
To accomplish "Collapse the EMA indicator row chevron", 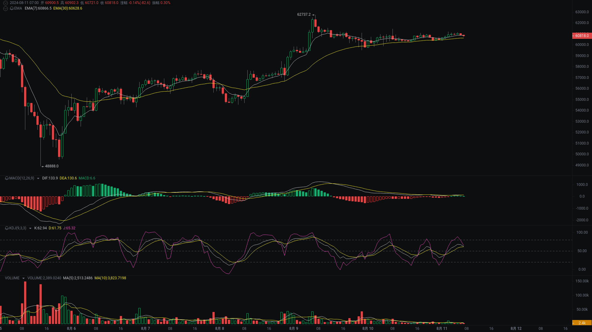I will [5, 8].
